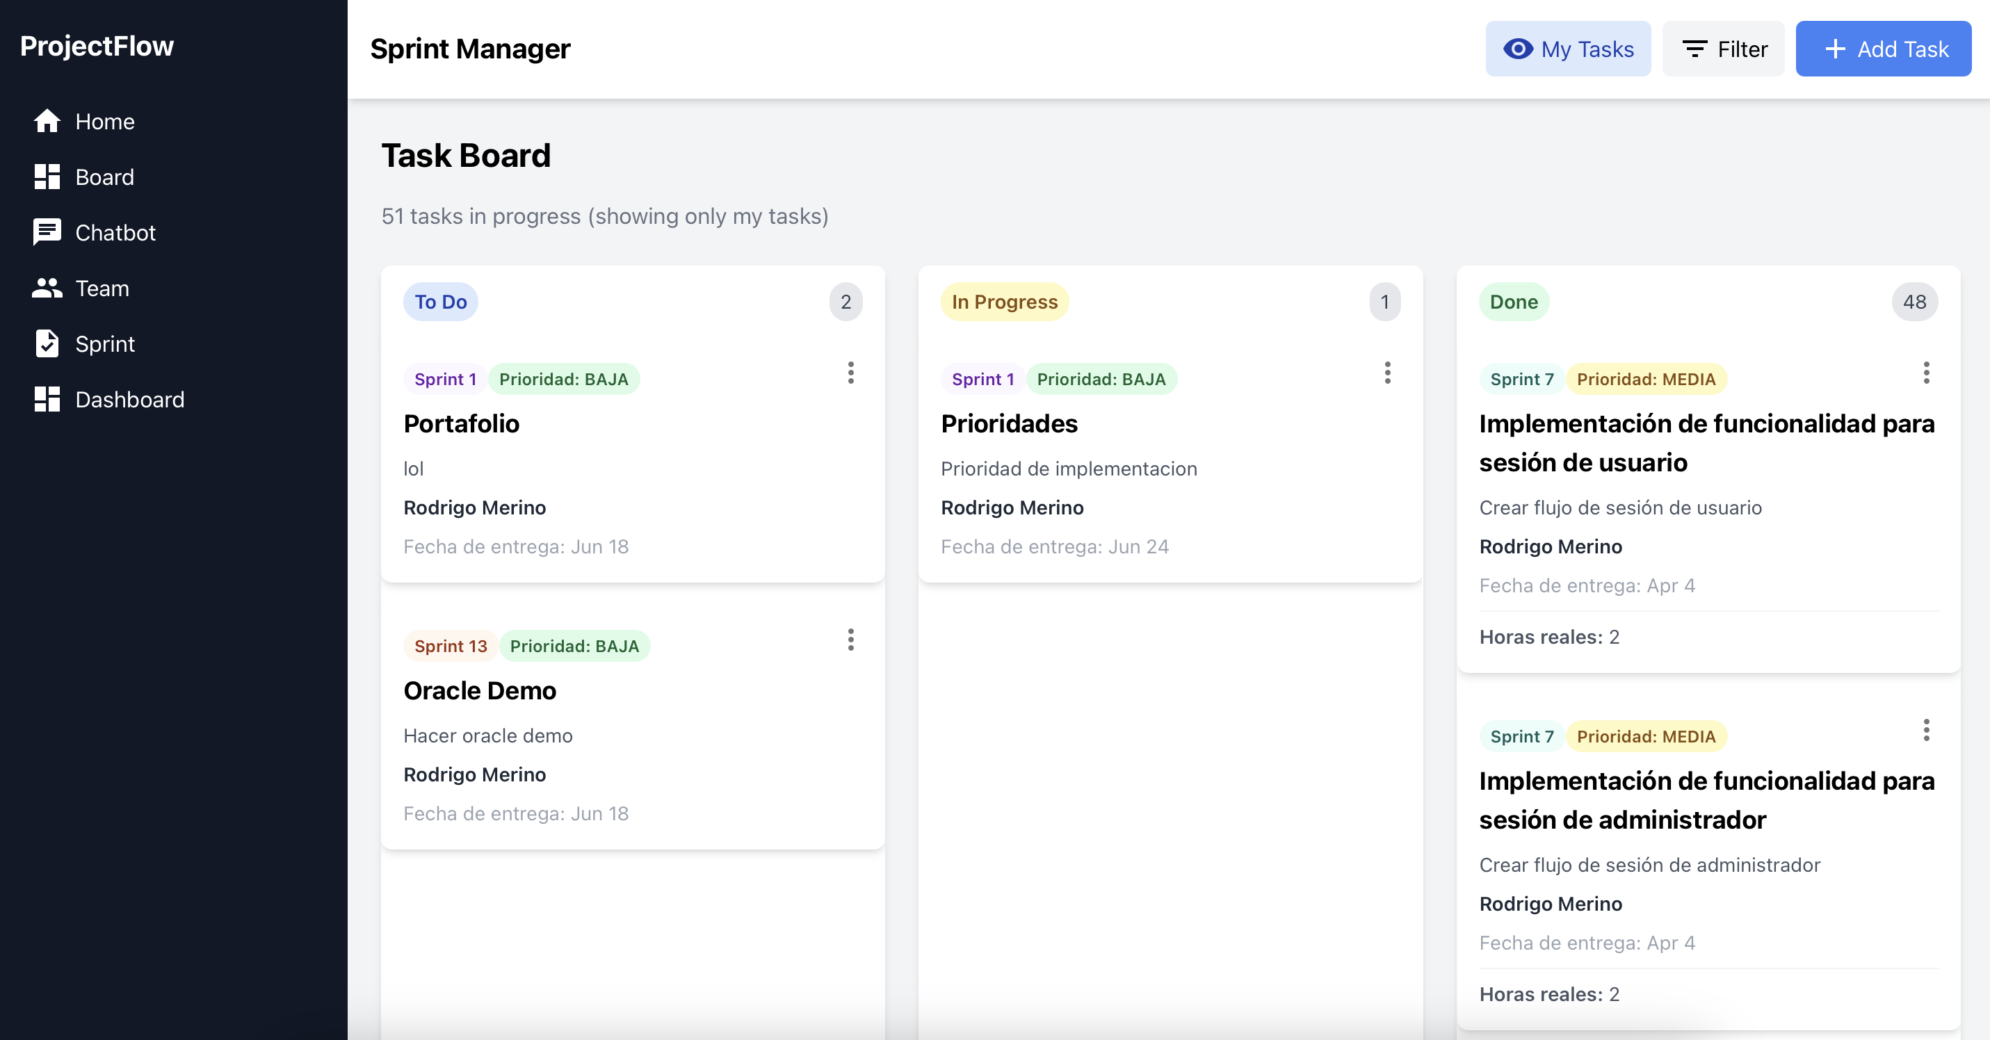Click the plus icon on Add Task
Viewport: 1990px width, 1040px height.
[x=1835, y=49]
